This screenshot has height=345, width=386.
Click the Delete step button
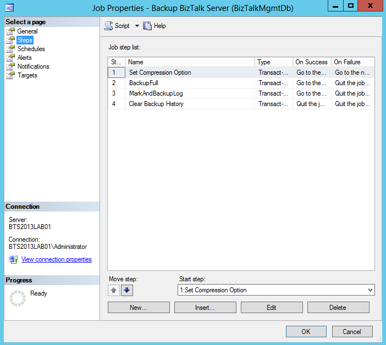(338, 308)
